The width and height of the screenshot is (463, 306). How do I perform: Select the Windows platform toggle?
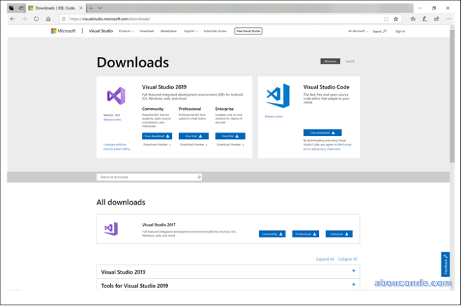pyautogui.click(x=330, y=61)
